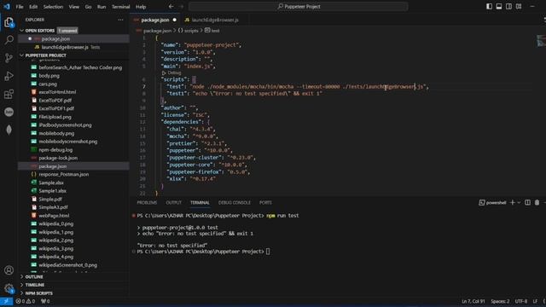Viewport: 546px width, 307px height.
Task: Click the test breadcrumb segment
Action: 212,31
